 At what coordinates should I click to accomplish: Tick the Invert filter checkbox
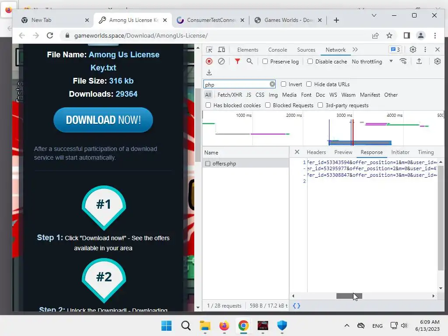(x=283, y=84)
